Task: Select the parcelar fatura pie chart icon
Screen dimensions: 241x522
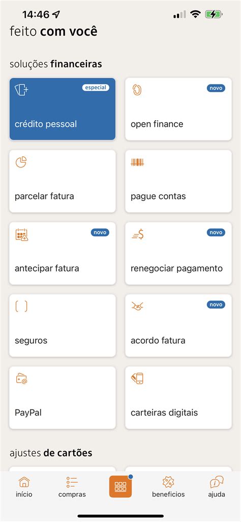Action: 21,162
